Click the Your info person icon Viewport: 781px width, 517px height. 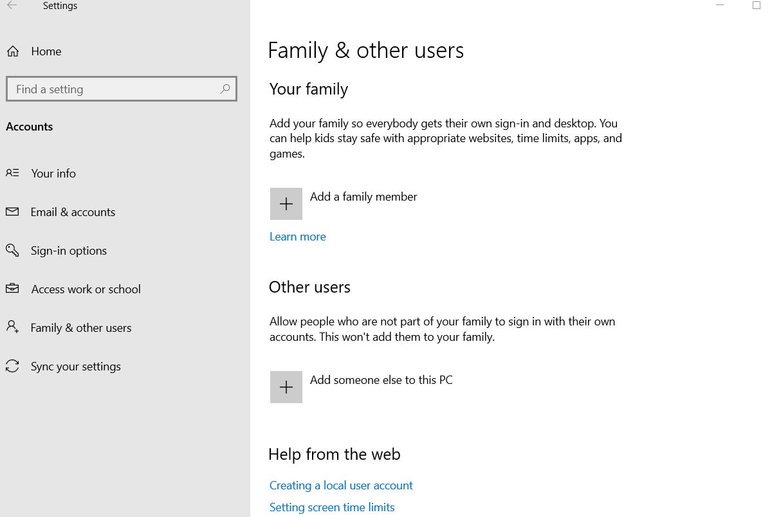(x=12, y=173)
